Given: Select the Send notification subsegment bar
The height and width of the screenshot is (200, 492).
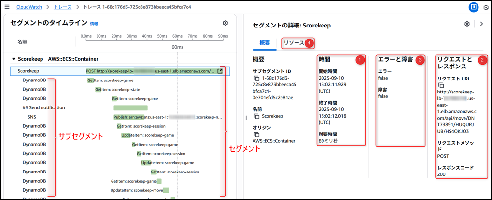Looking at the screenshot, I should [x=130, y=107].
